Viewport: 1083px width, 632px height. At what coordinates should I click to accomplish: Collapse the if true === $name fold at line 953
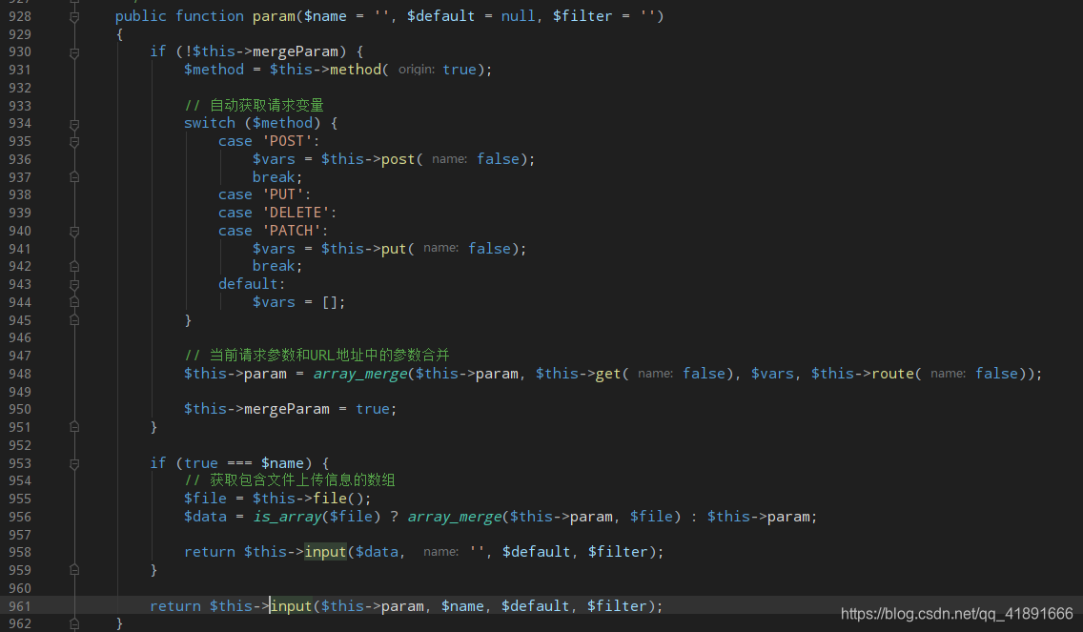74,464
